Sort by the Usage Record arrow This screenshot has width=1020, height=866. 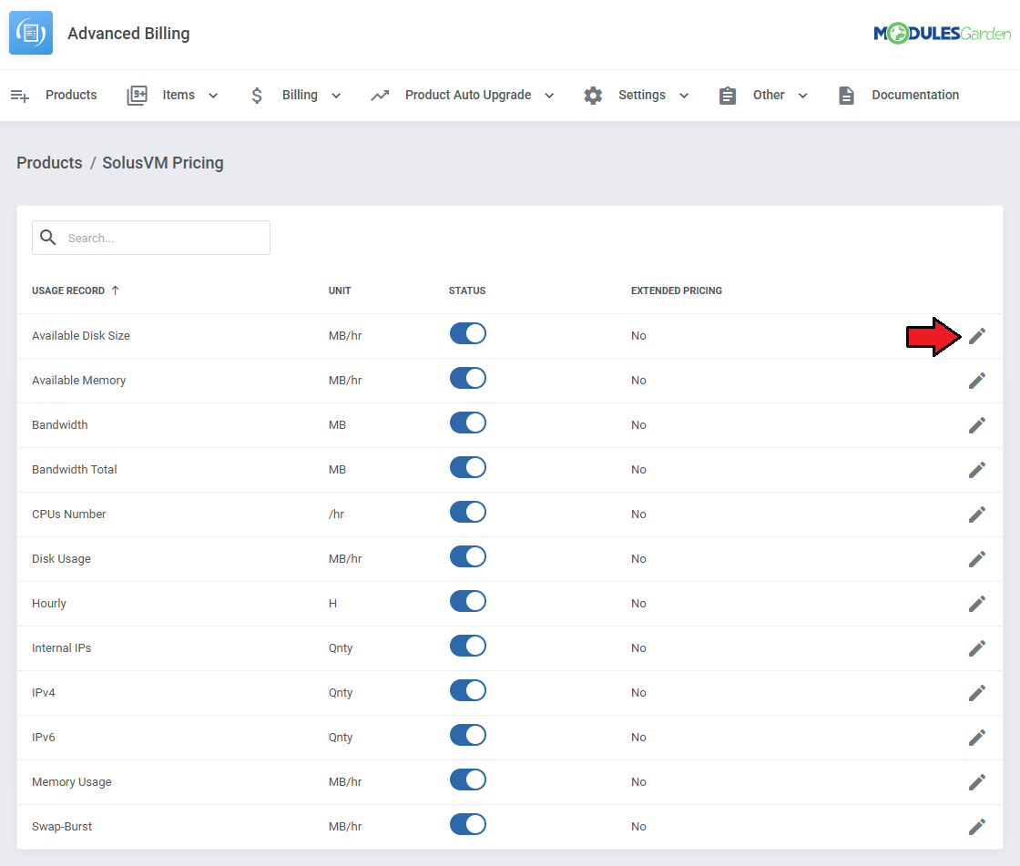pyautogui.click(x=115, y=290)
